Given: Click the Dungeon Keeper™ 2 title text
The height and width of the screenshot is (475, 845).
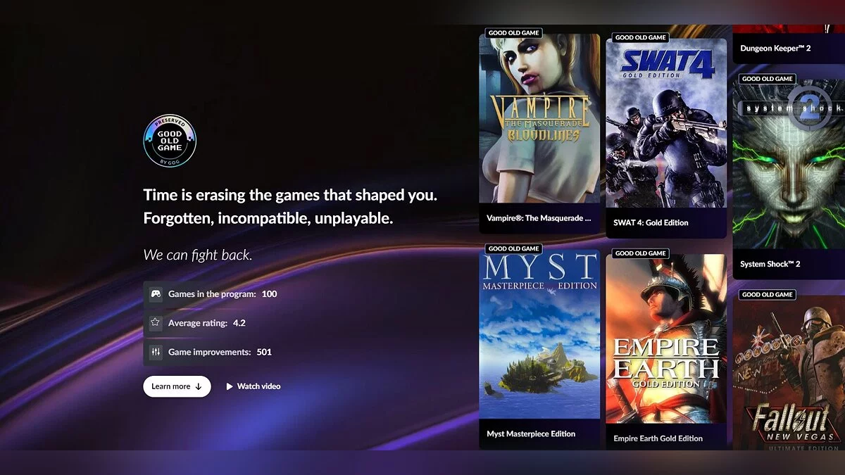Looking at the screenshot, I should [775, 49].
